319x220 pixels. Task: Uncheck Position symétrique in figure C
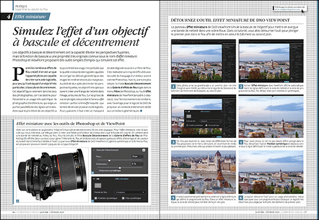point(96,198)
